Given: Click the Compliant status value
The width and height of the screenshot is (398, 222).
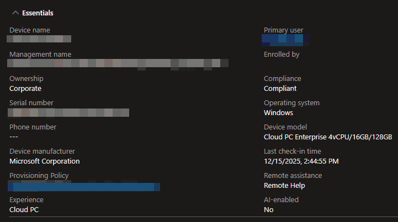Looking at the screenshot, I should point(280,88).
